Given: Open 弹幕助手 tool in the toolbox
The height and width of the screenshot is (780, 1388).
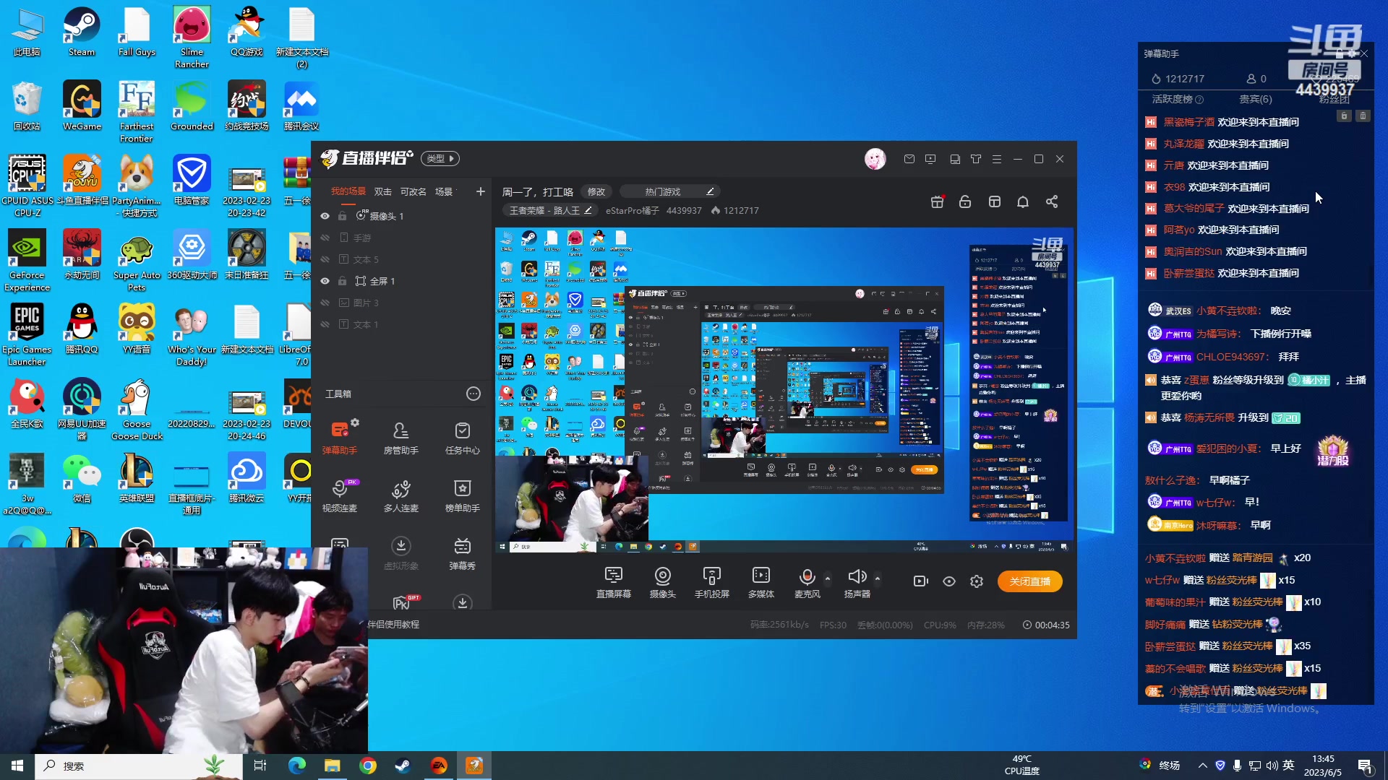Looking at the screenshot, I should click(340, 437).
